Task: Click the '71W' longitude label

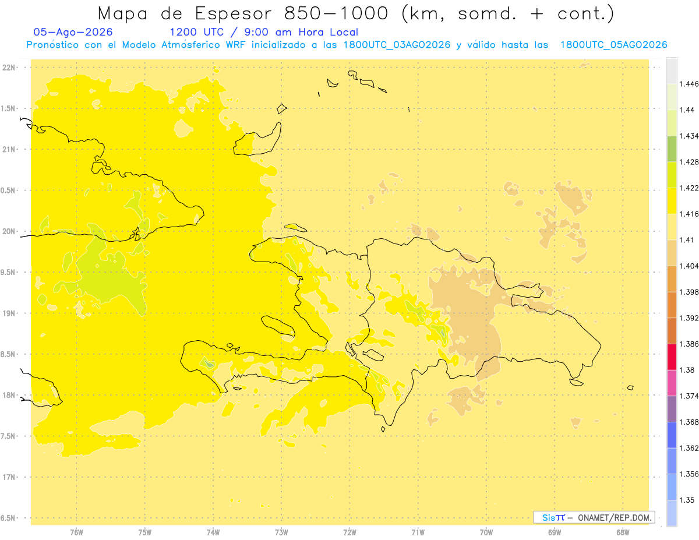Action: click(418, 532)
